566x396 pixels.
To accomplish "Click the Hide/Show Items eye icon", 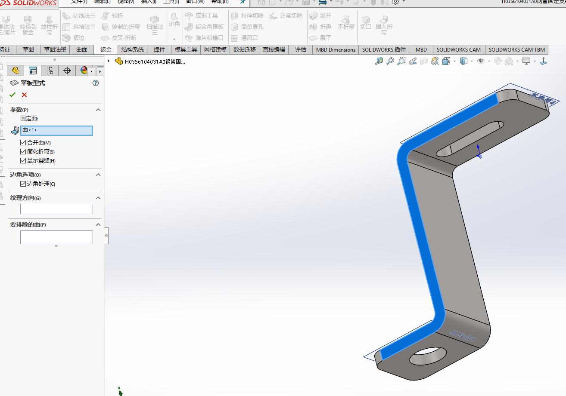I will [x=481, y=61].
